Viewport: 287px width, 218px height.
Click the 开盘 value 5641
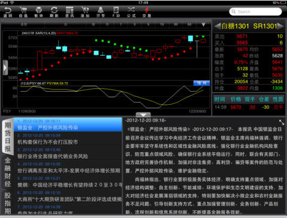[x=277, y=62]
